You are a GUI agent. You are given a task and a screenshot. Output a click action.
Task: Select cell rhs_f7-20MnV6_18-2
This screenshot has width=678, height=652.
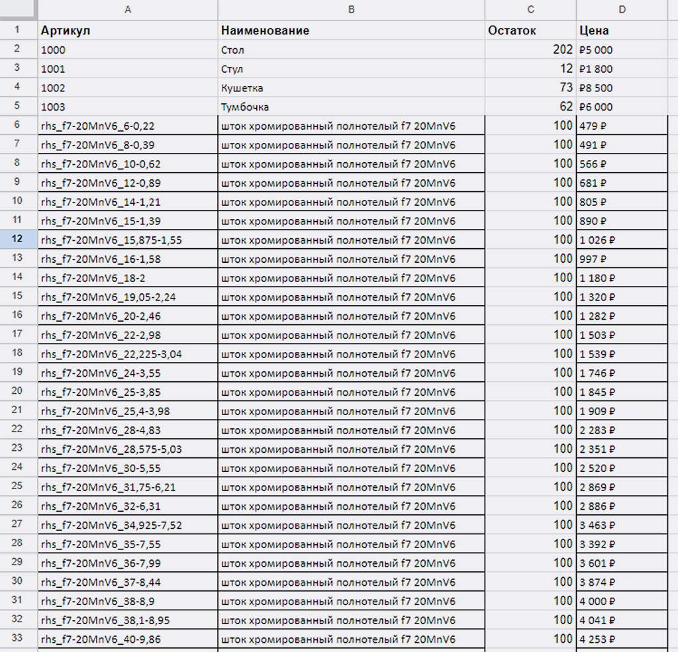coord(128,277)
